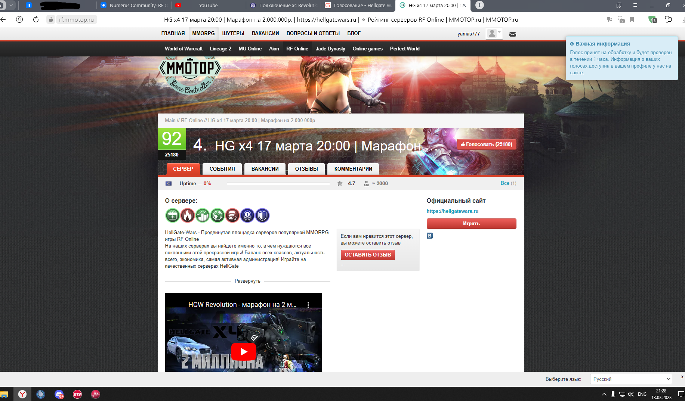
Task: Click the shield server badge
Action: (x=262, y=215)
